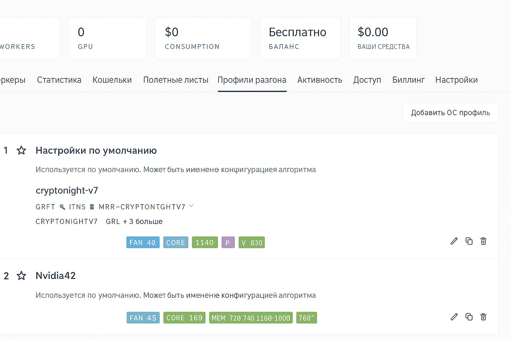Click the blue "FAN 40" badge
Screen dimensions: 511x340
pyautogui.click(x=143, y=242)
